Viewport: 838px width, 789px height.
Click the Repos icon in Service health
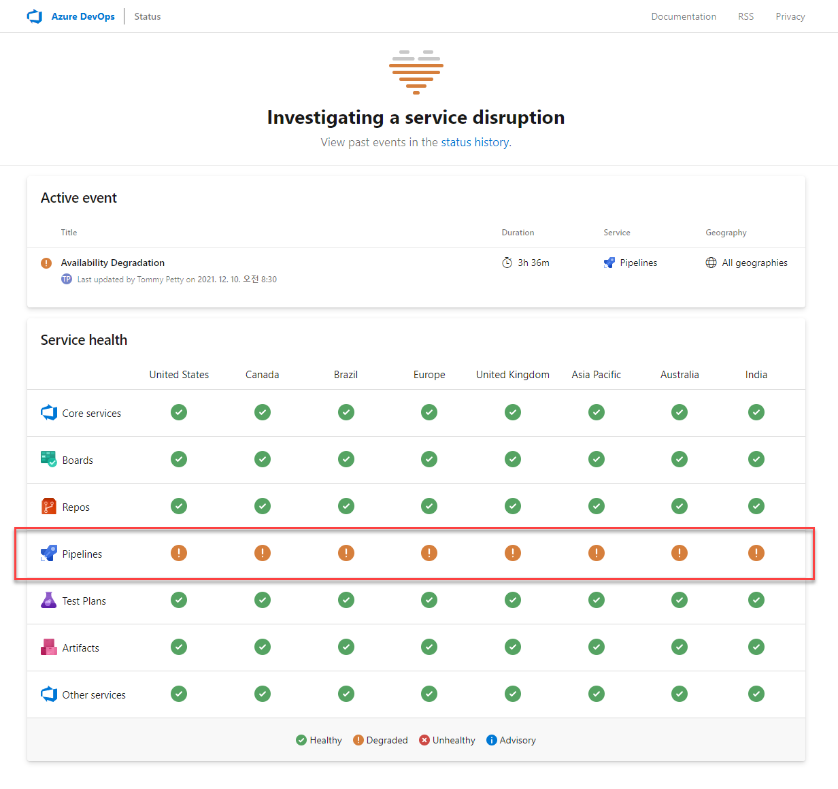[48, 506]
